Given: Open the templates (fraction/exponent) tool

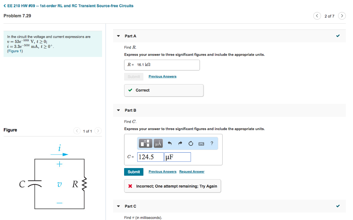Looking at the screenshot, I should pos(146,143).
